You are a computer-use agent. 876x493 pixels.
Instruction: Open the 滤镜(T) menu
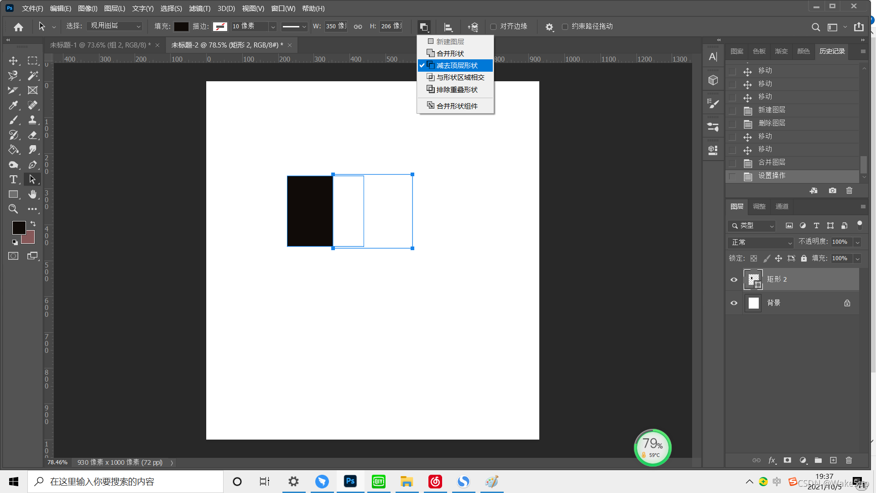pyautogui.click(x=199, y=8)
